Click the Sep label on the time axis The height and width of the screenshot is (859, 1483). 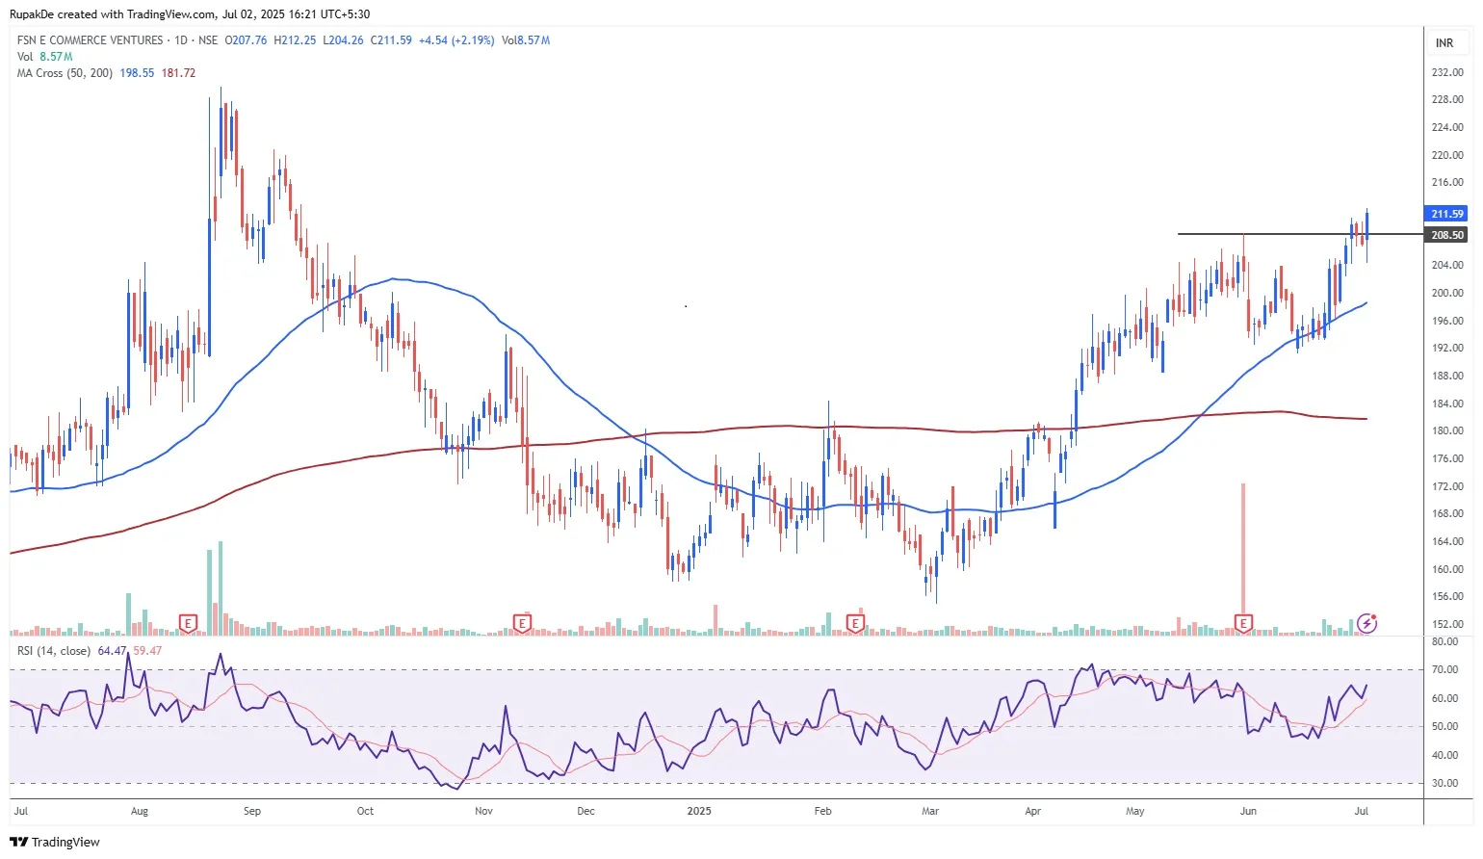(x=252, y=811)
